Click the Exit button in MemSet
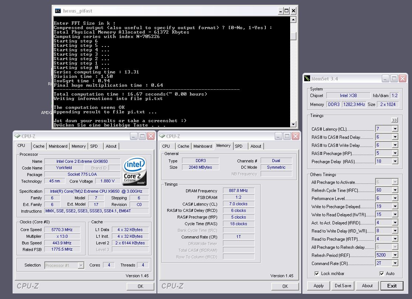 coord(392,286)
